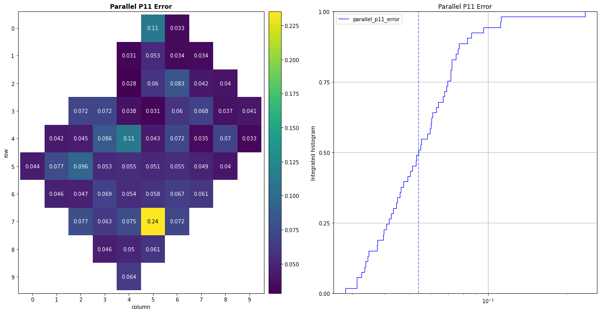Click the 10⁻¹ x-axis tick label
The height and width of the screenshot is (313, 600).
pyautogui.click(x=487, y=302)
